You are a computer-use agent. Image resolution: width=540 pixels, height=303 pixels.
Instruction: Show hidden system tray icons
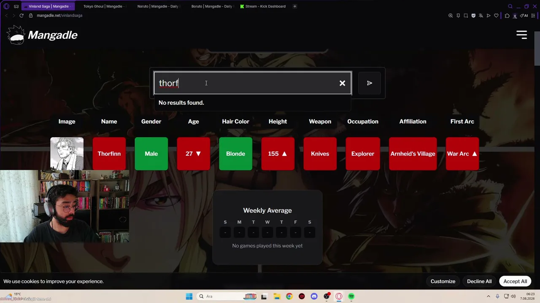coord(489,296)
